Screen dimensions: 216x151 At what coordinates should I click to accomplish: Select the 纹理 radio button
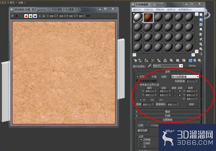point(137,77)
